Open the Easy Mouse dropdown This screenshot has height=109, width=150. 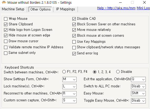[138, 93]
